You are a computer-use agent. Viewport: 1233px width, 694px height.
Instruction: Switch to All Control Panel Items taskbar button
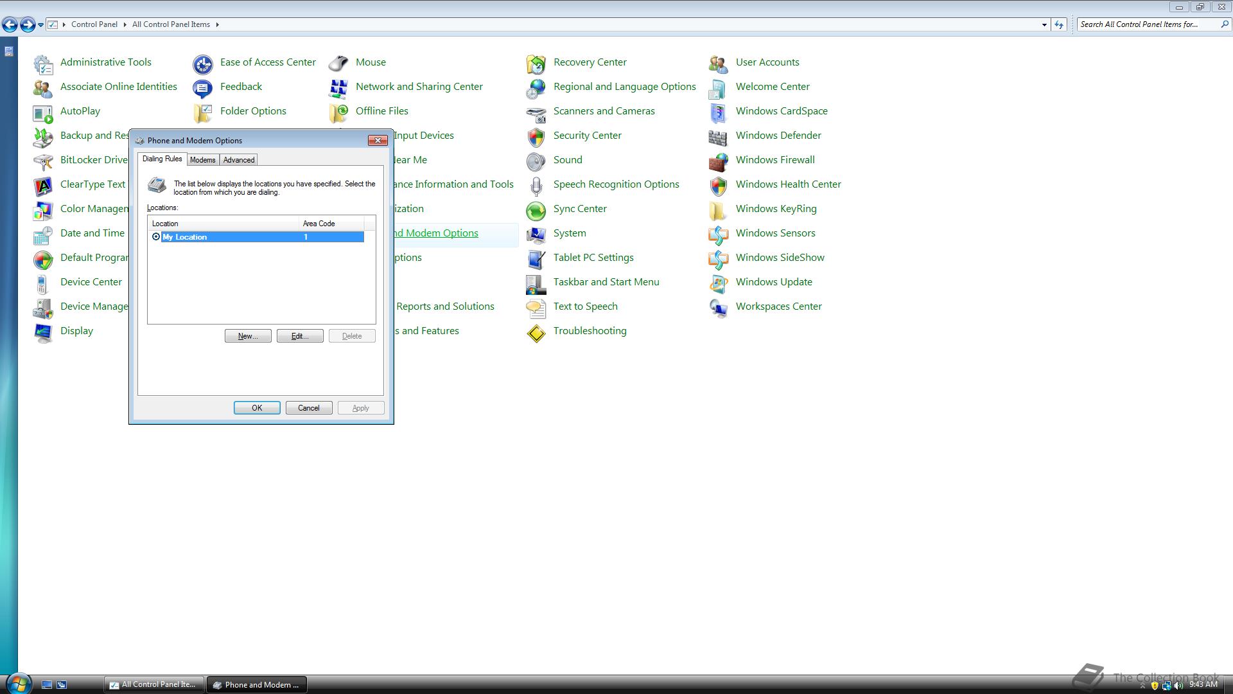(154, 684)
